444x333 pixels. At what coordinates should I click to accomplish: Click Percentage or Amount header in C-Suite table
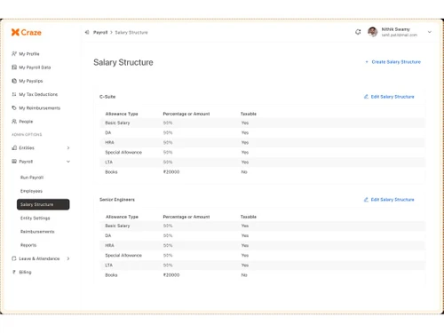click(x=186, y=114)
